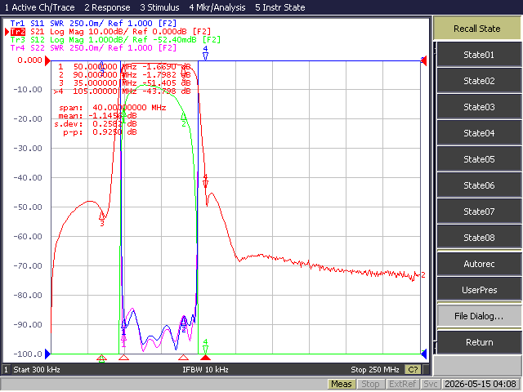Viewport: 523px width, 392px height.
Task: Click active marker 4 filled red triangle on axis
Action: coord(205,358)
